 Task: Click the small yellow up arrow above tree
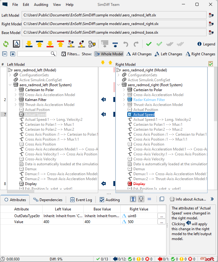(x=110, y=62)
